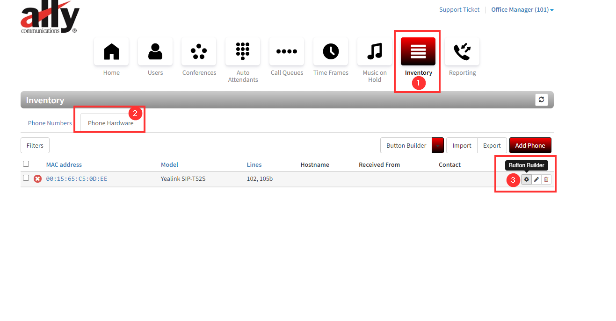
Task: Click the pencil edit icon for Yealink phone
Action: (536, 179)
